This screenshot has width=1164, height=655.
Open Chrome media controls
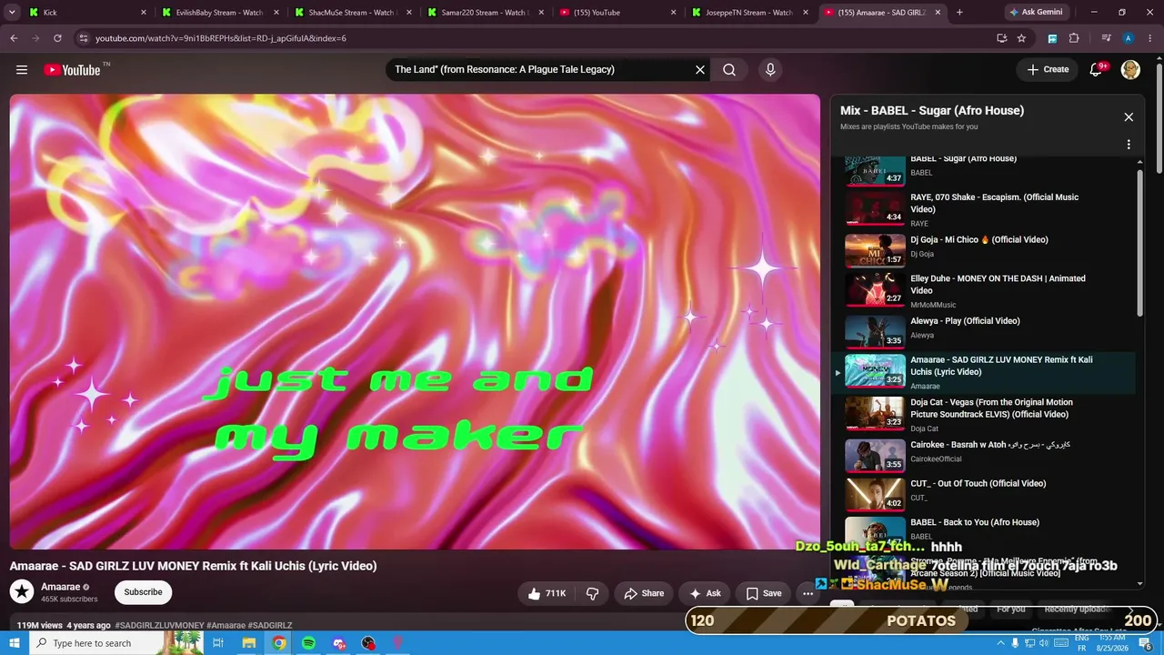(x=1106, y=38)
